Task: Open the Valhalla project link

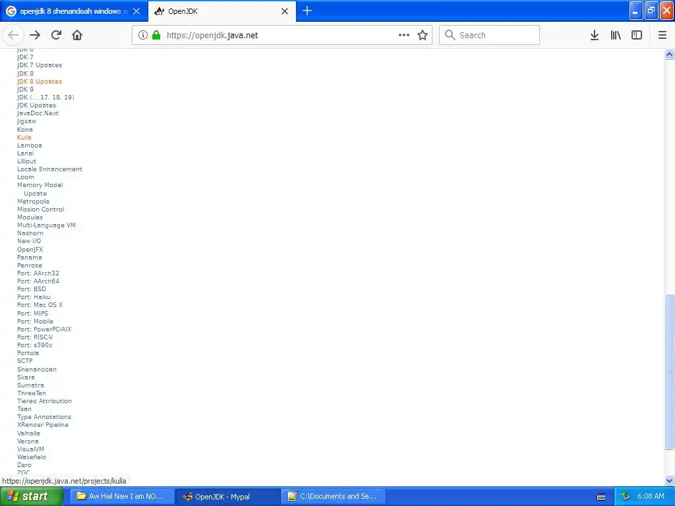Action: pyautogui.click(x=28, y=434)
